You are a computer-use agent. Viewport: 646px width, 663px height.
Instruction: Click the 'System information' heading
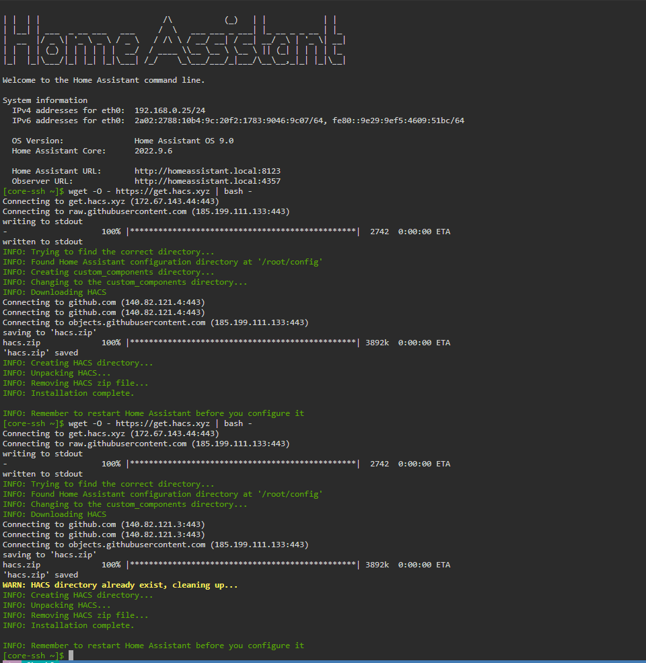pyautogui.click(x=45, y=100)
